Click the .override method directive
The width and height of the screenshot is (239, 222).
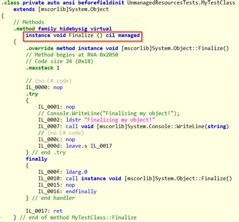coord(50,48)
